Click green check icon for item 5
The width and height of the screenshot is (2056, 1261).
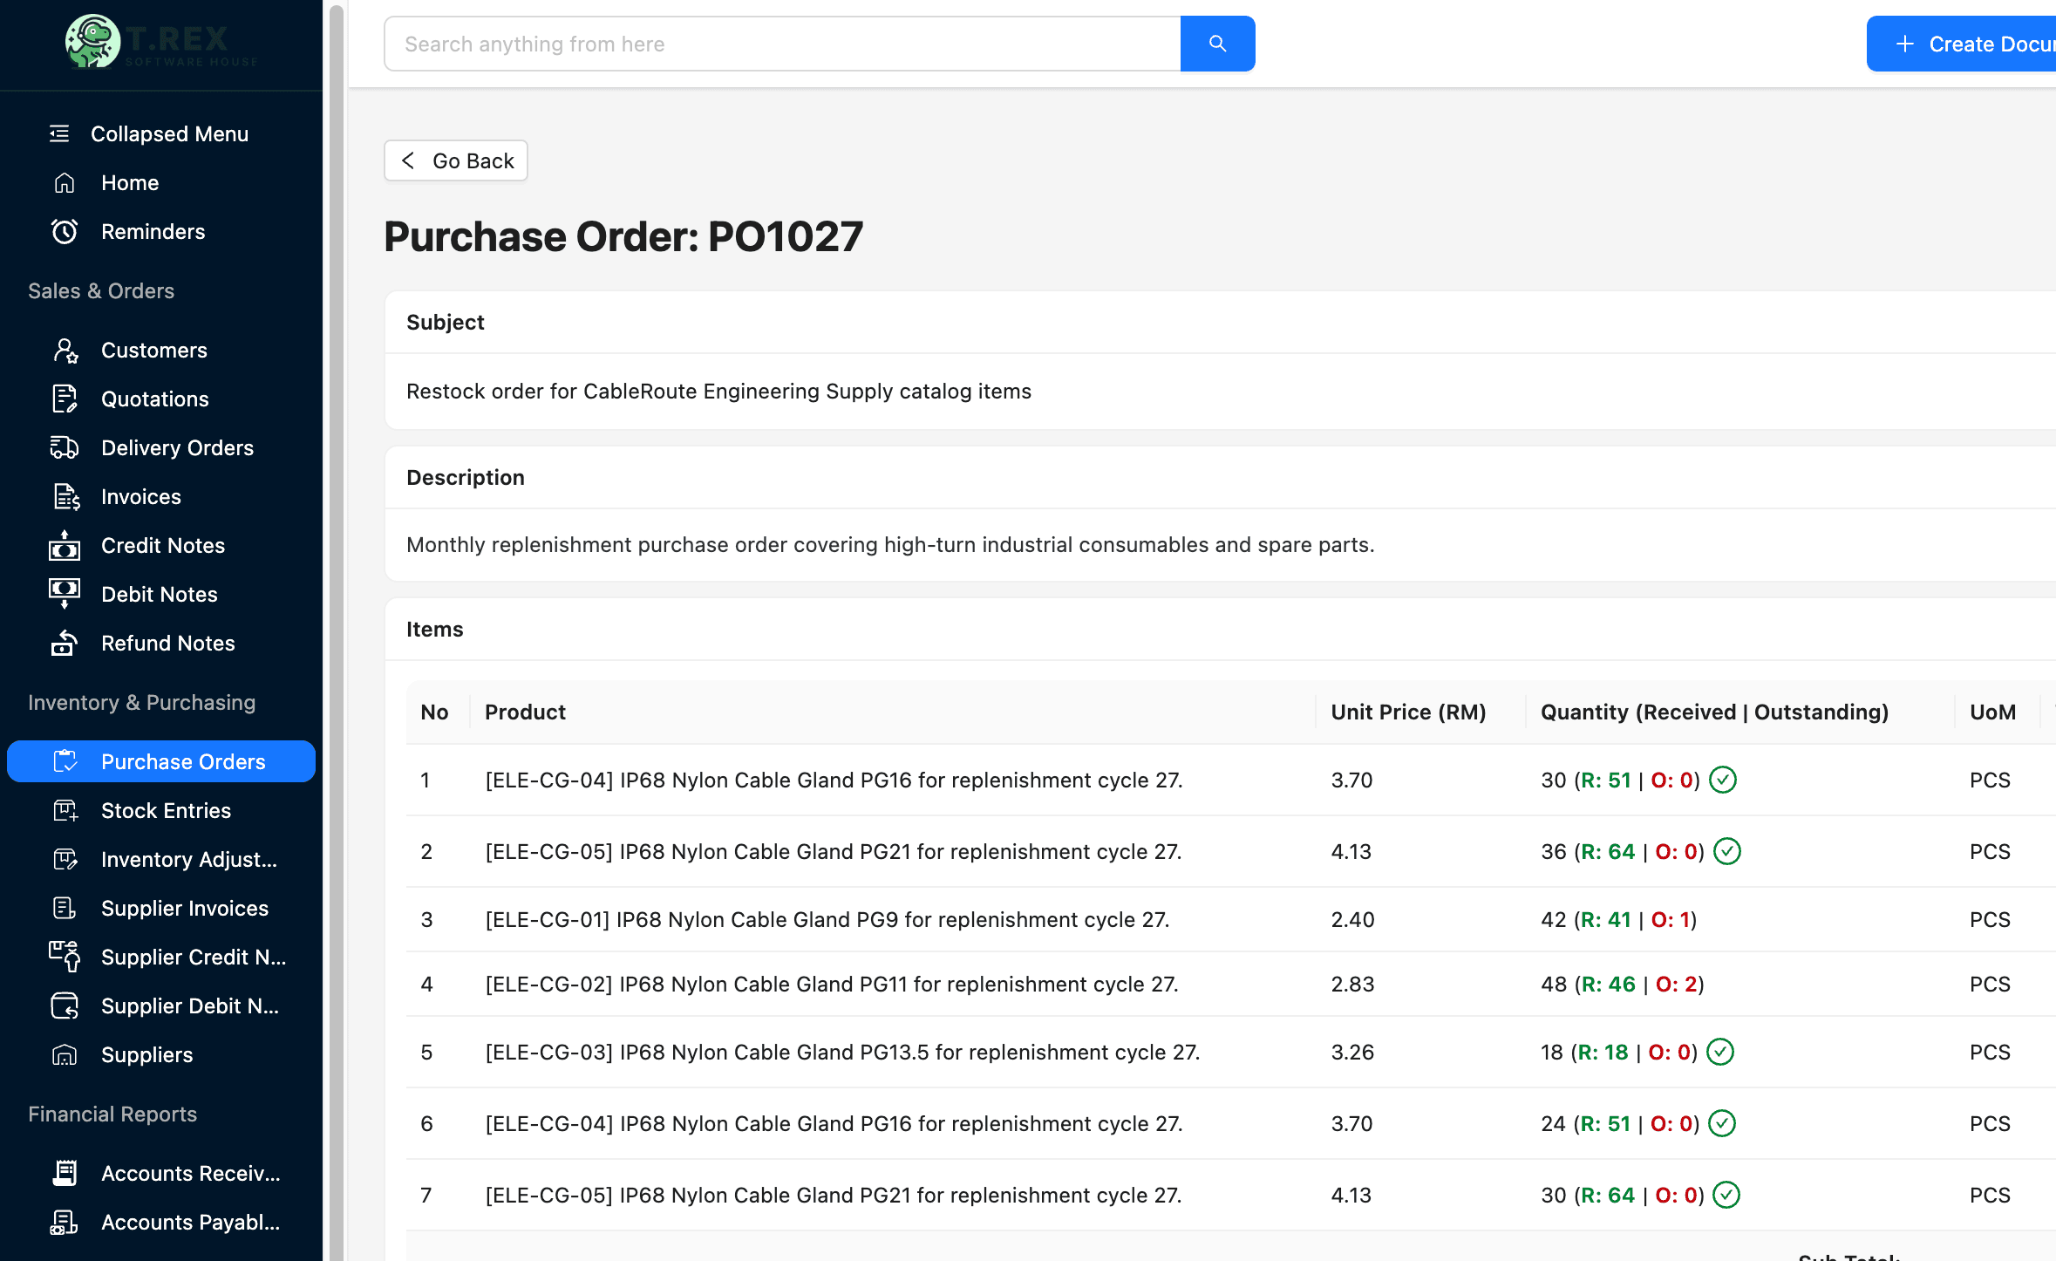[1719, 1052]
